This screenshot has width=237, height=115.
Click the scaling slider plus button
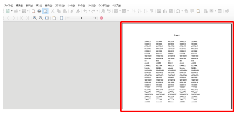pyautogui.click(x=95, y=18)
